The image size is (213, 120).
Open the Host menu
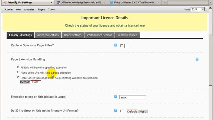(18, 10)
